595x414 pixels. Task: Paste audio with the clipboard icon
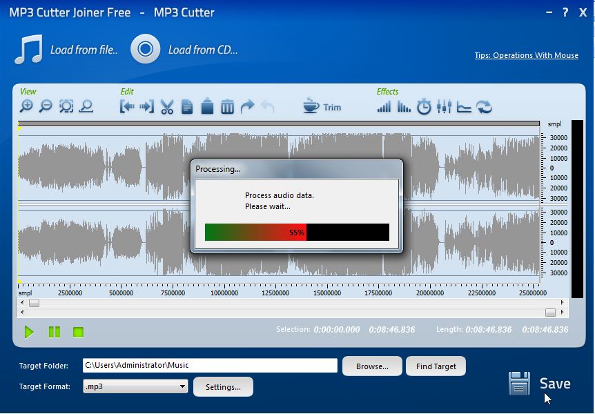(x=207, y=106)
